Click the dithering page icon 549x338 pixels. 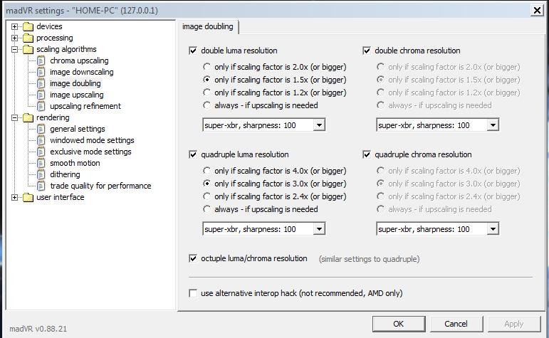[41, 175]
